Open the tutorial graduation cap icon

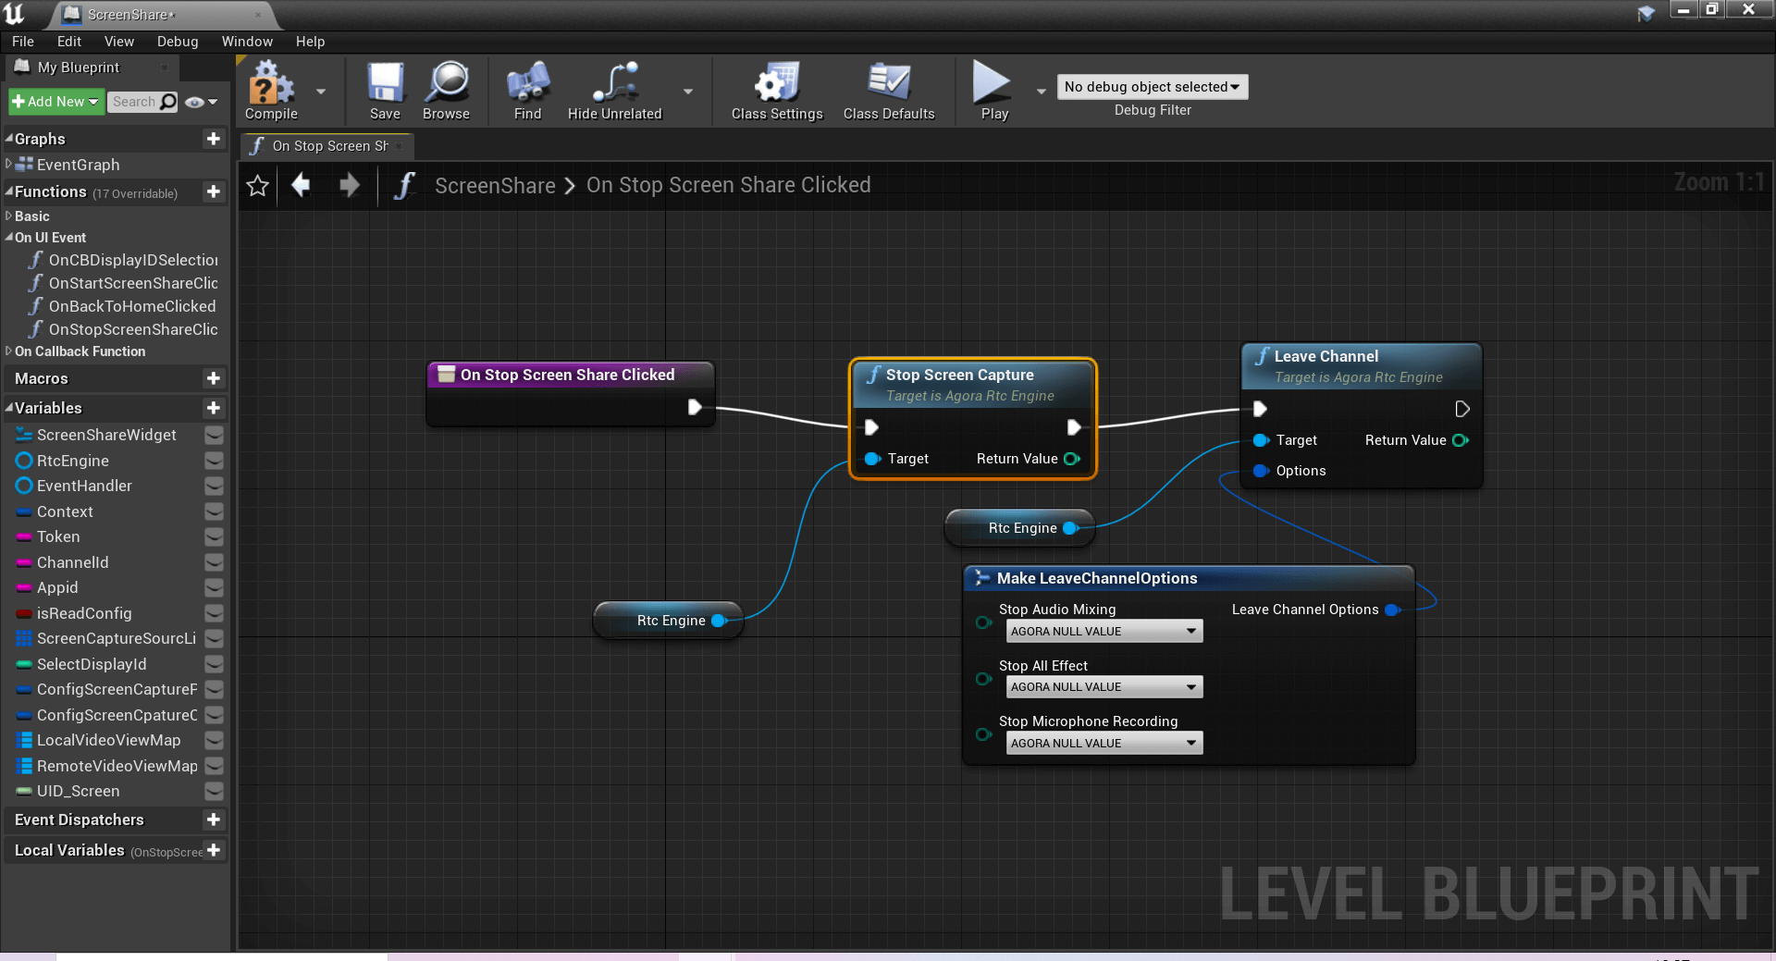point(1646,13)
